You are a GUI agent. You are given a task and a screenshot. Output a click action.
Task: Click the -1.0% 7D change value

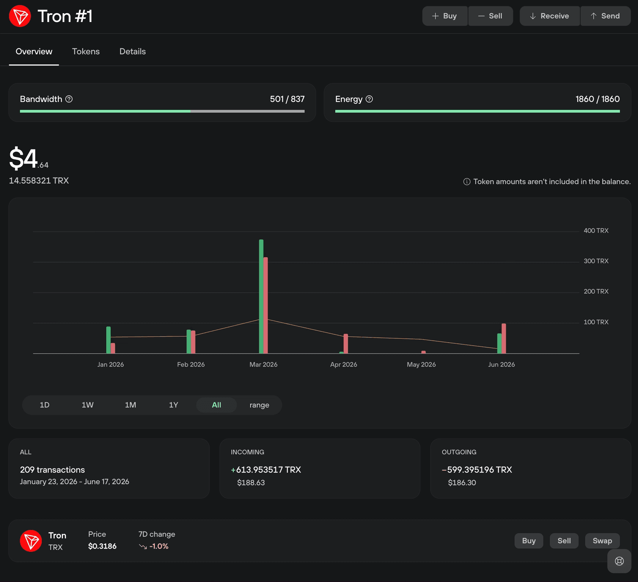159,546
